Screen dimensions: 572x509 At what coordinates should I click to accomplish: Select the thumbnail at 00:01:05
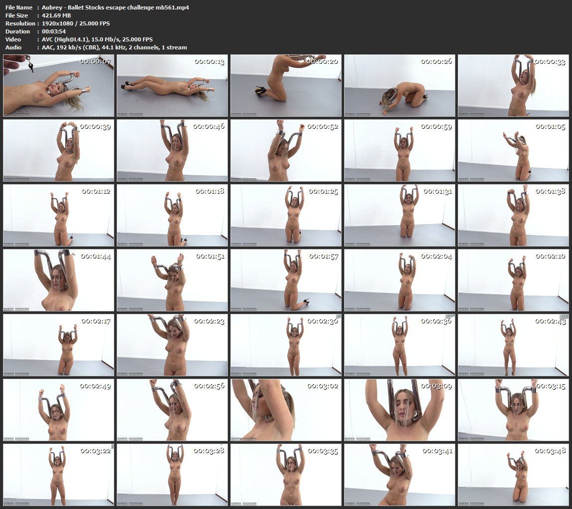pyautogui.click(x=513, y=151)
